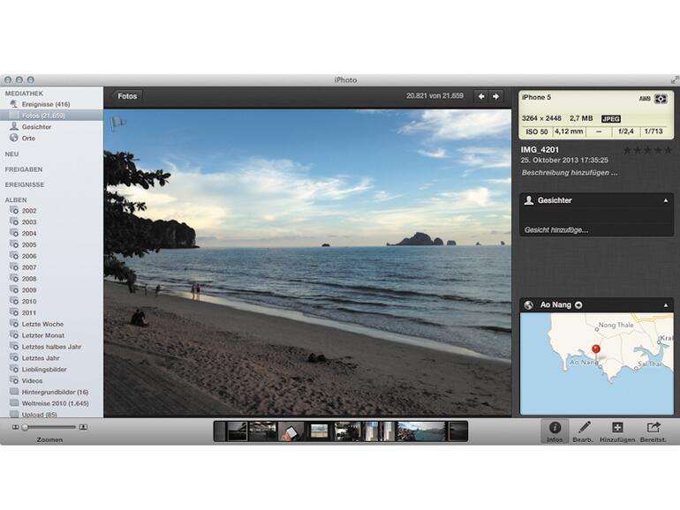This screenshot has height=510, width=680.
Task: Click the MEDIATHEK sidebar section header
Action: point(25,94)
